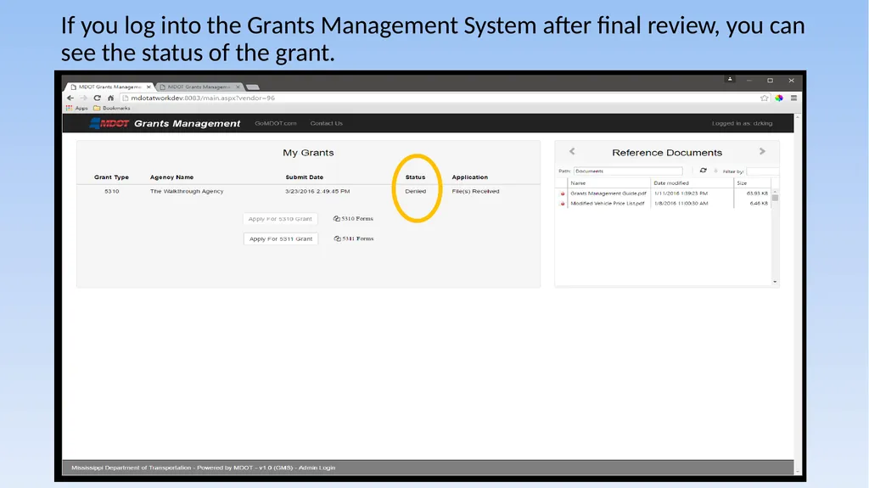The height and width of the screenshot is (488, 869).
Task: Open the Chrome hamburger menu
Action: click(x=793, y=98)
